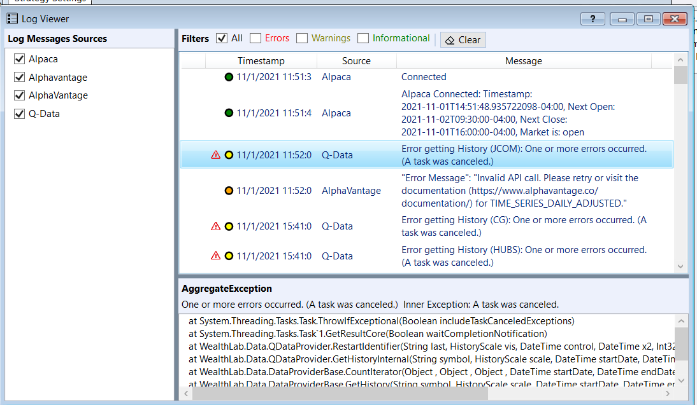The width and height of the screenshot is (697, 405).
Task: Click the log list vertical scrollbar thumb
Action: pyautogui.click(x=680, y=75)
